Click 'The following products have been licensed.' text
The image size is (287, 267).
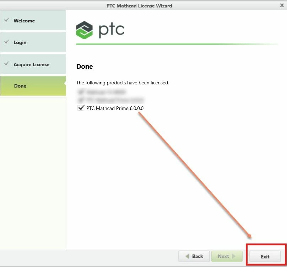123,83
